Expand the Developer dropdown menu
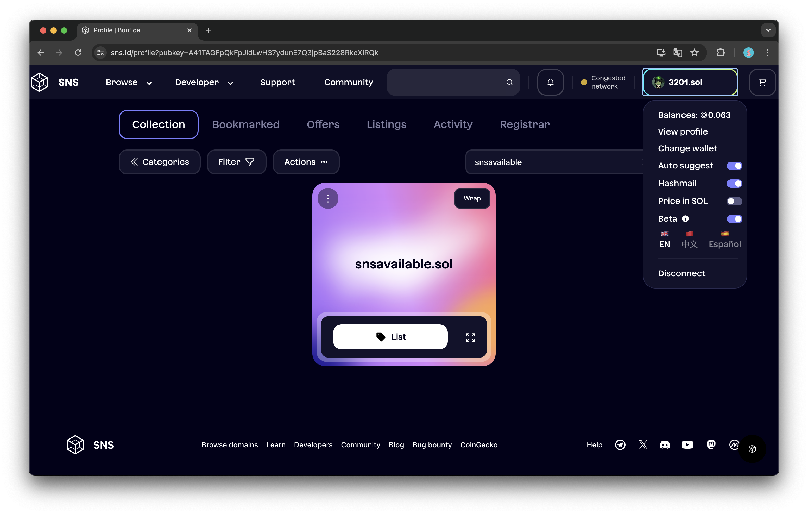808x514 pixels. (x=204, y=83)
